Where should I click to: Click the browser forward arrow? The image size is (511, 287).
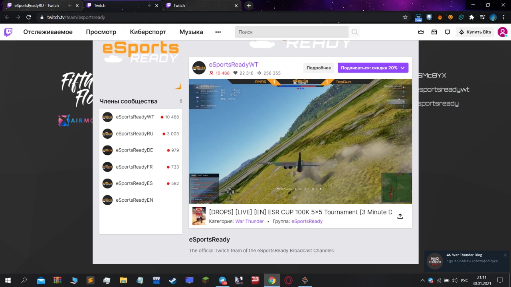click(18, 17)
